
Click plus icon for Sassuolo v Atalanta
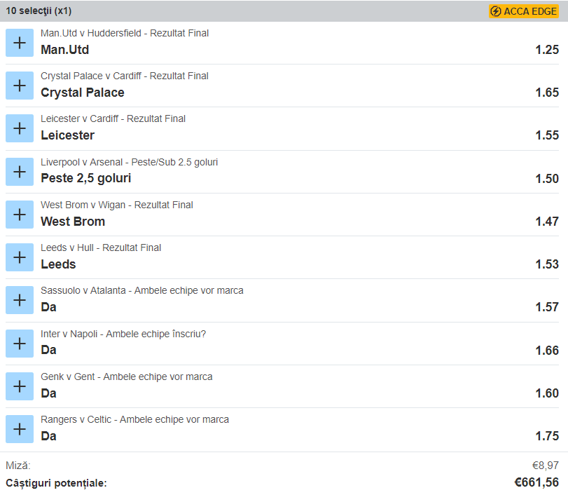tap(20, 300)
